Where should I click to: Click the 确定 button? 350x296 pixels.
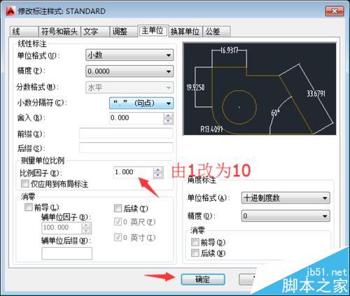[203, 279]
